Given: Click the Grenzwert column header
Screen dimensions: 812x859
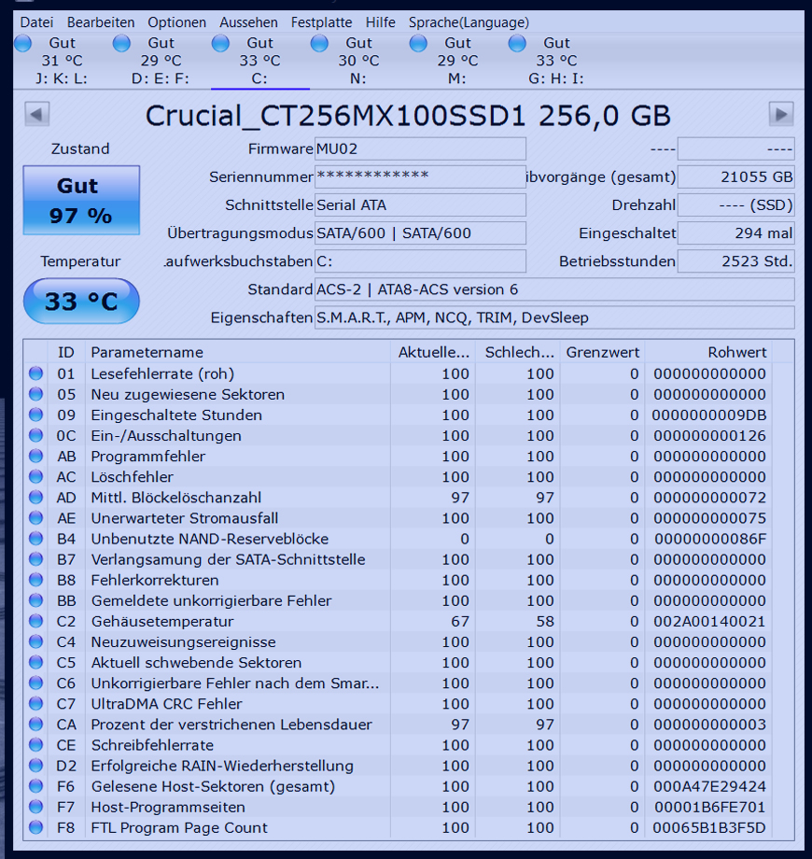Looking at the screenshot, I should click(602, 352).
